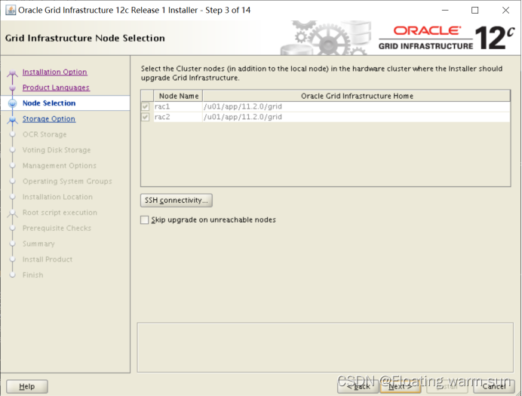522x396 pixels.
Task: Toggle the rac1 node checkbox
Action: (146, 106)
